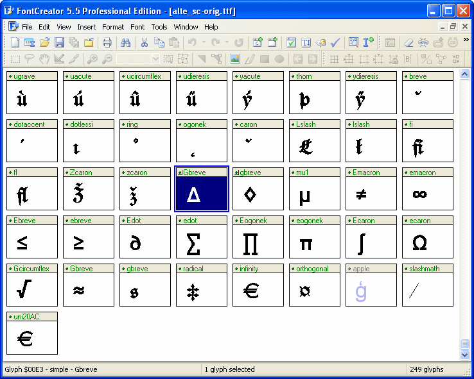
Task: Open the zoom level combo box
Action: pos(138,59)
